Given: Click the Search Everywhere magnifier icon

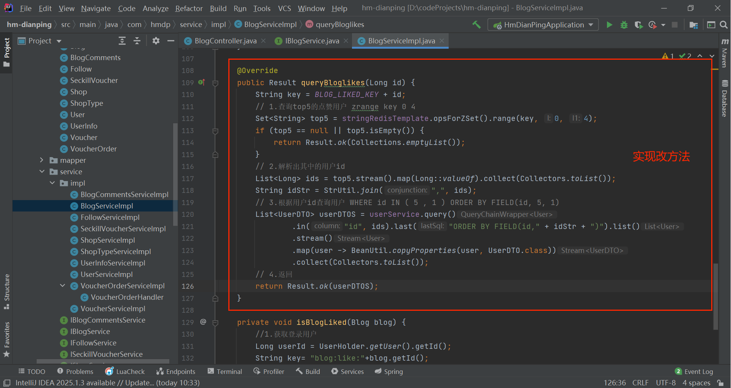Looking at the screenshot, I should coord(724,25).
